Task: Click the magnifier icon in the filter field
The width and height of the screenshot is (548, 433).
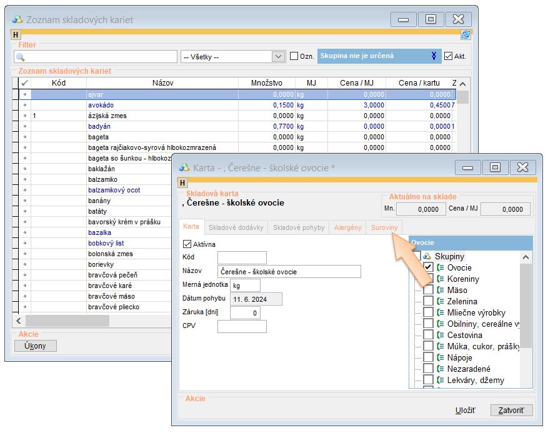Action: (20, 57)
